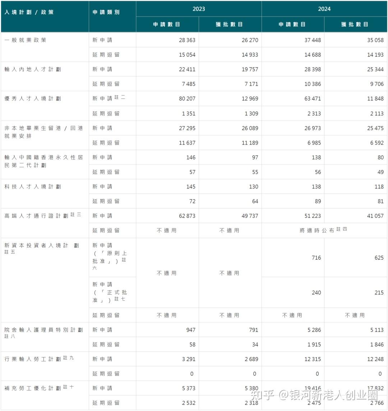Image resolution: width=388 pixels, height=411 pixels.
Task: Click the value 41 057
Action: [x=375, y=216]
